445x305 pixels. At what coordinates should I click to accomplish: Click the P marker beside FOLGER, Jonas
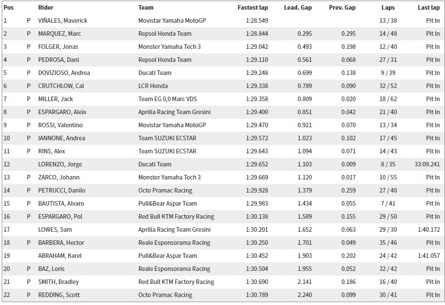pos(28,47)
